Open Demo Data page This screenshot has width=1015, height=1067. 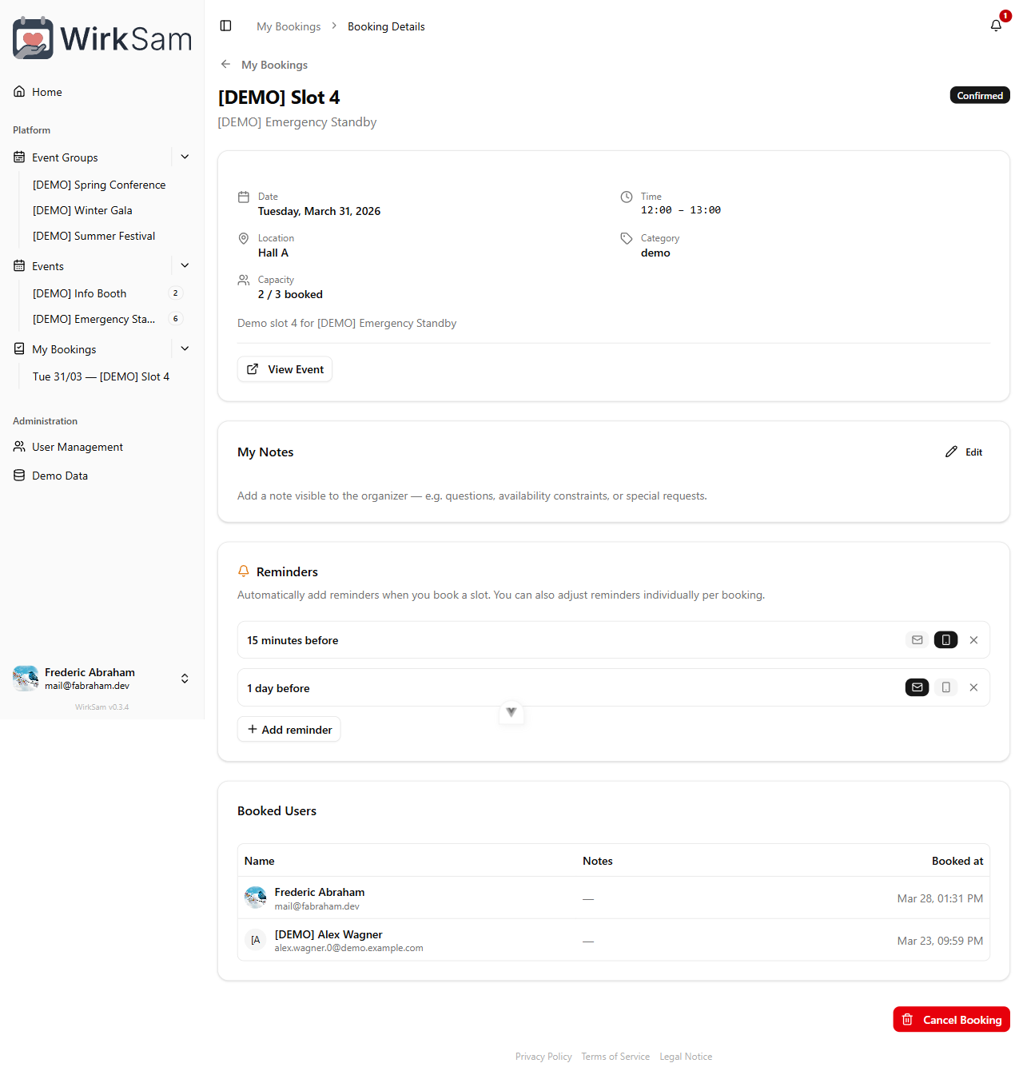(101, 476)
